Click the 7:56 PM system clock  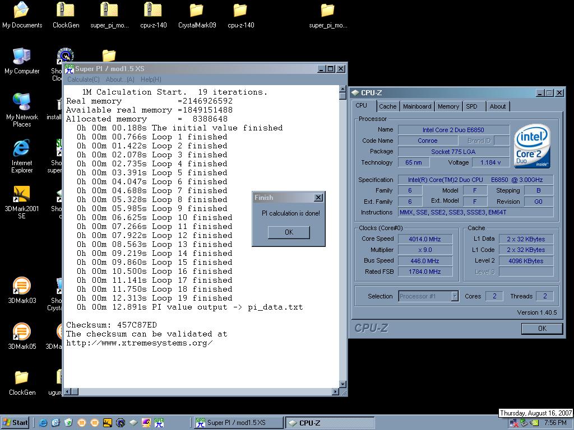click(x=555, y=423)
